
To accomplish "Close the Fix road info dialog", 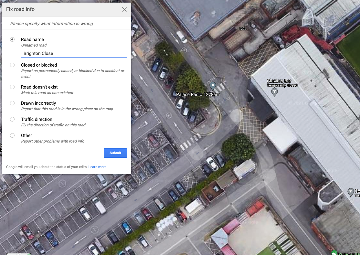I will pyautogui.click(x=124, y=9).
